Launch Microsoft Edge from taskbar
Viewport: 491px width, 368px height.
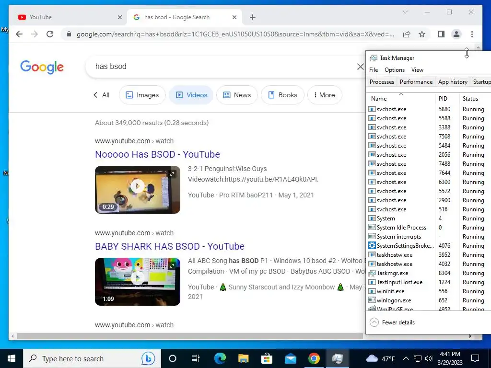click(220, 358)
